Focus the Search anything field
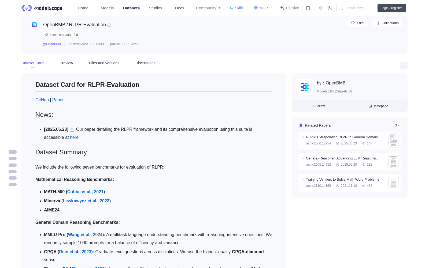Image resolution: width=429 pixels, height=268 pixels. 356,8
